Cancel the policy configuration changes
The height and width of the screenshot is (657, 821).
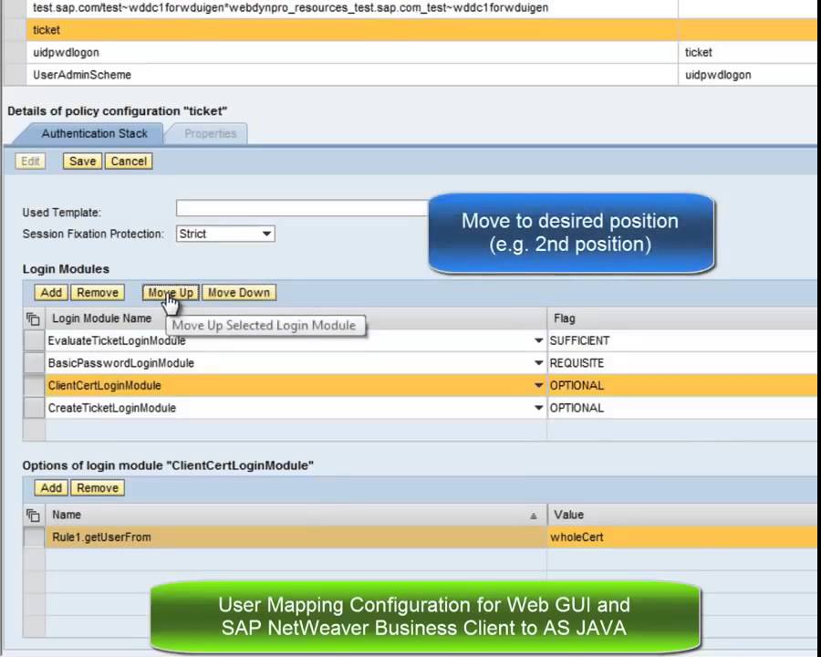pos(129,162)
